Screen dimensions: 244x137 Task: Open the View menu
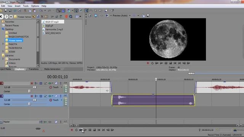tap(10, 6)
